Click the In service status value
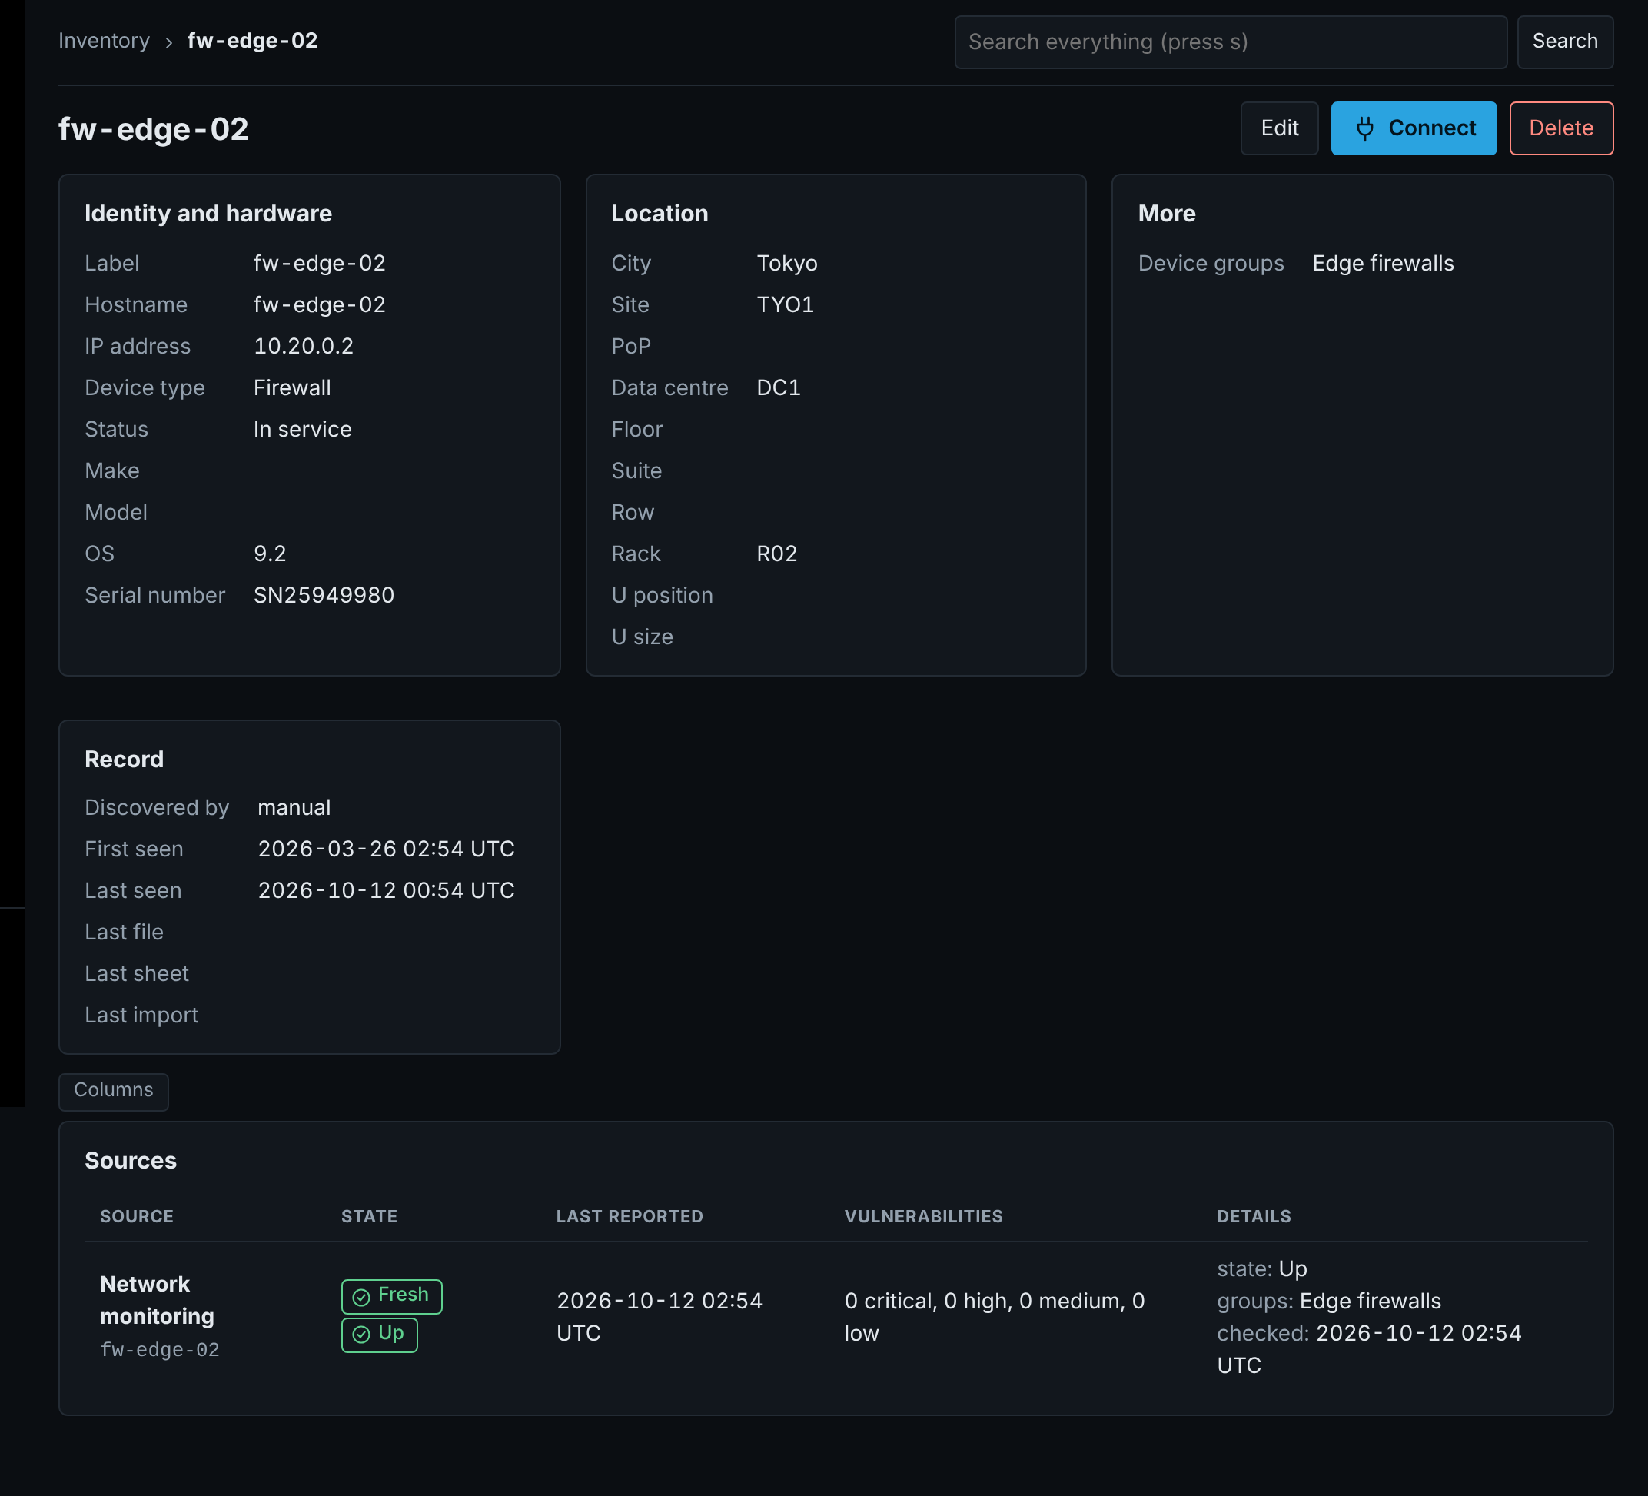Viewport: 1648px width, 1496px height. tap(302, 429)
